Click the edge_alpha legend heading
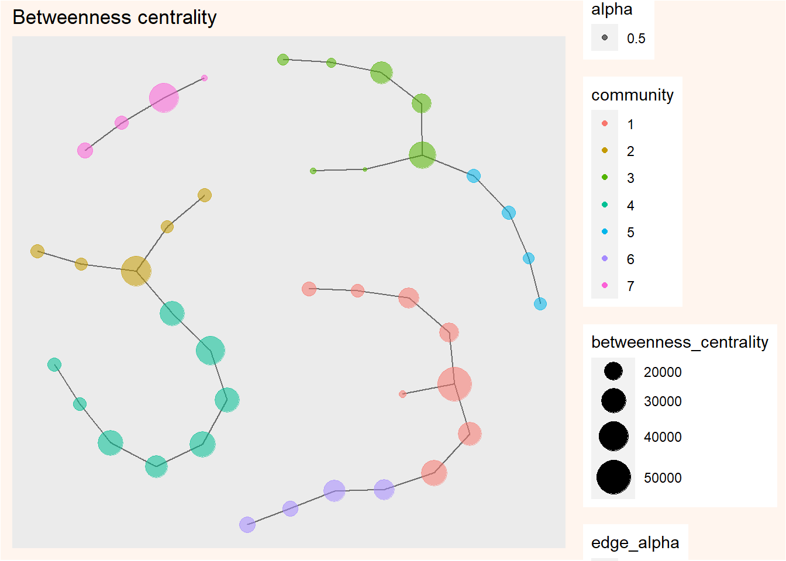786x561 pixels. [x=635, y=542]
